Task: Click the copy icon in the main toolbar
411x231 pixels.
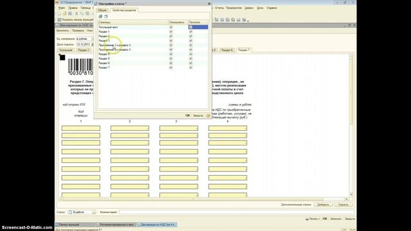Action: [x=82, y=13]
